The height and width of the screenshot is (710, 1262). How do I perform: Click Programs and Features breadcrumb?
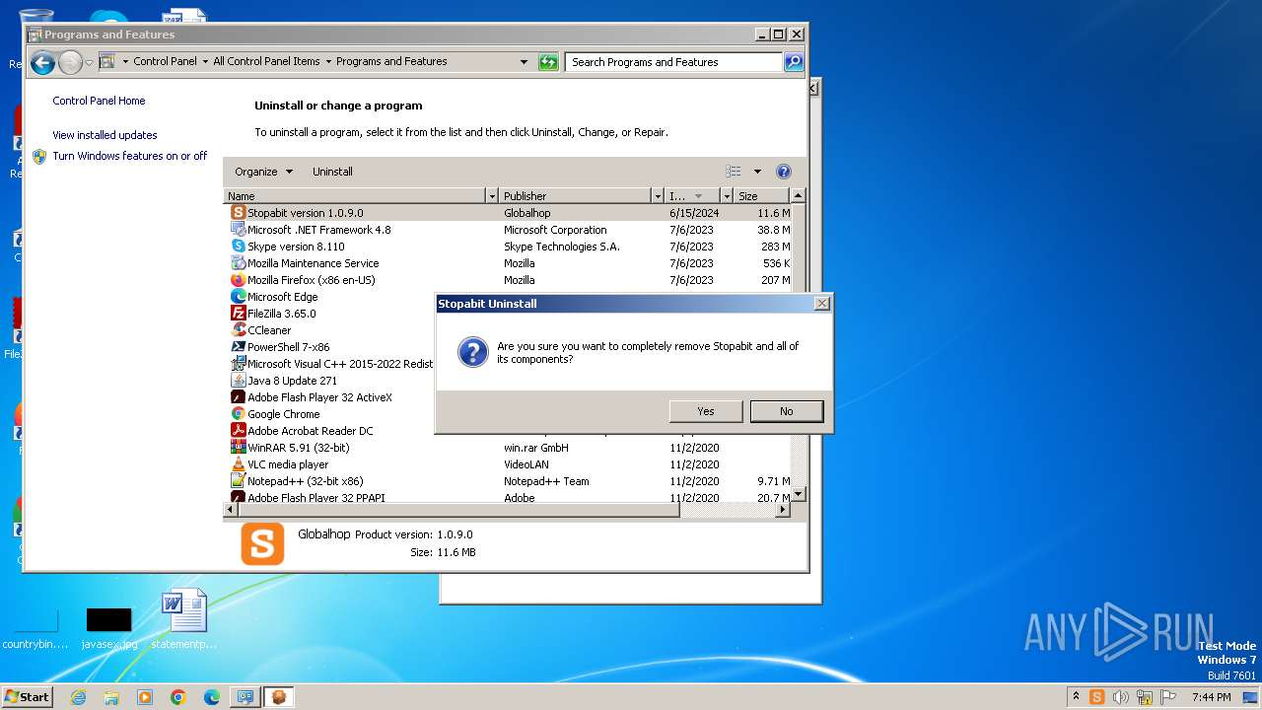pyautogui.click(x=391, y=61)
